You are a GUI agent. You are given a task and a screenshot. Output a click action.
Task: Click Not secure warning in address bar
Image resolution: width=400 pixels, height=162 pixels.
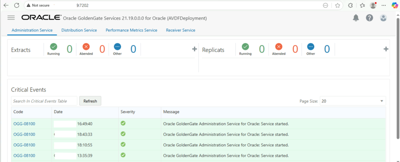coord(38,5)
